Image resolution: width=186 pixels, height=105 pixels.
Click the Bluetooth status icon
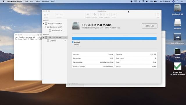tap(139, 1)
